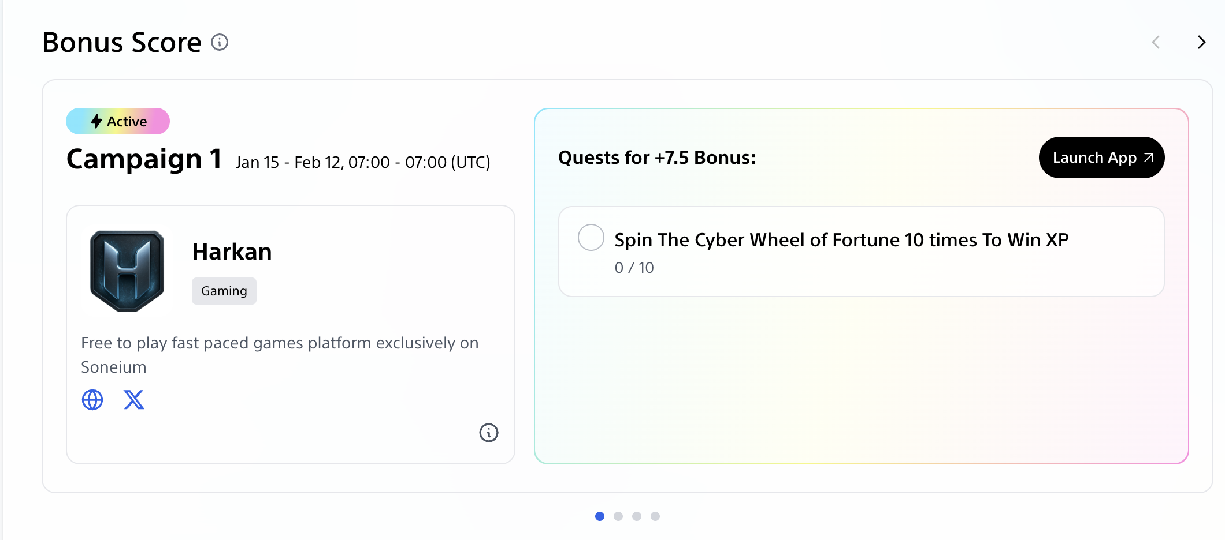
Task: Click the Gaming category tag
Action: point(224,291)
